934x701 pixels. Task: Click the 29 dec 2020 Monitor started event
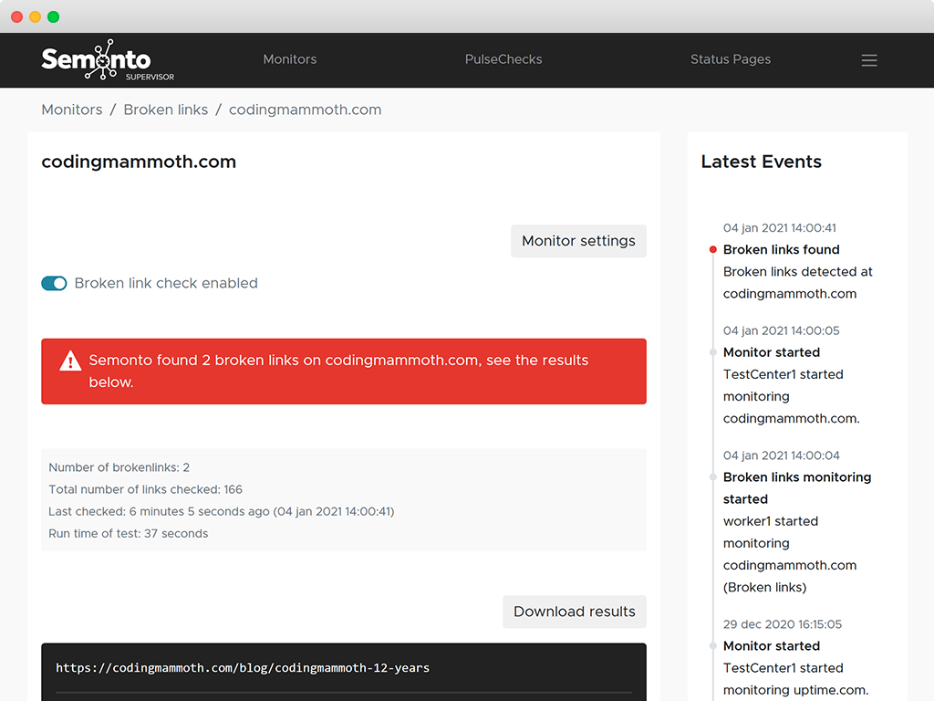point(771,646)
